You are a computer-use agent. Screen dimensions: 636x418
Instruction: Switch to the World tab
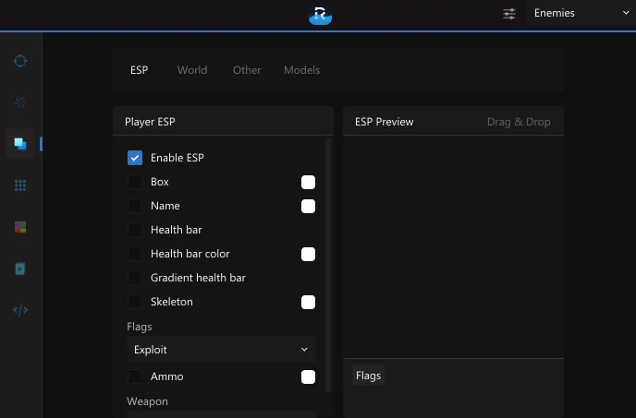click(x=192, y=70)
